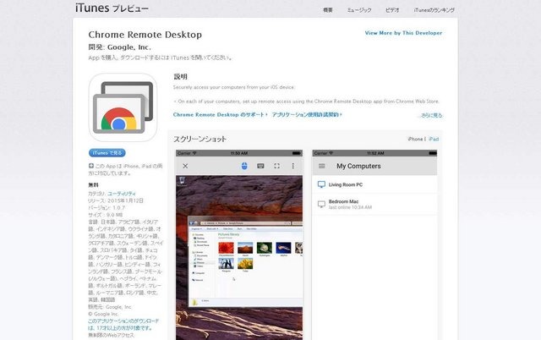Click the My Computers title
541x340 pixels.
click(x=358, y=166)
